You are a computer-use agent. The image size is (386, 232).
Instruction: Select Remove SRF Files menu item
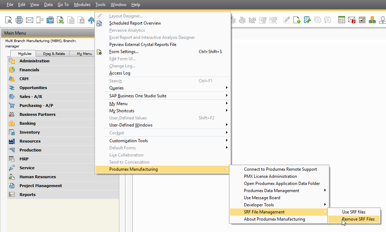tap(358, 219)
